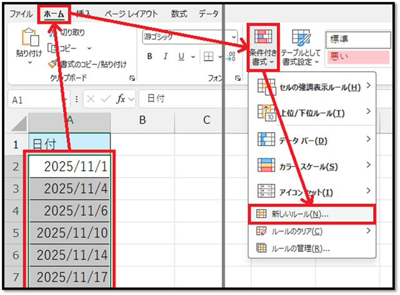Expand the Highlight Cells Rules (セルの強調表示ルール) submenu
This screenshot has width=400, height=295.
[311, 87]
